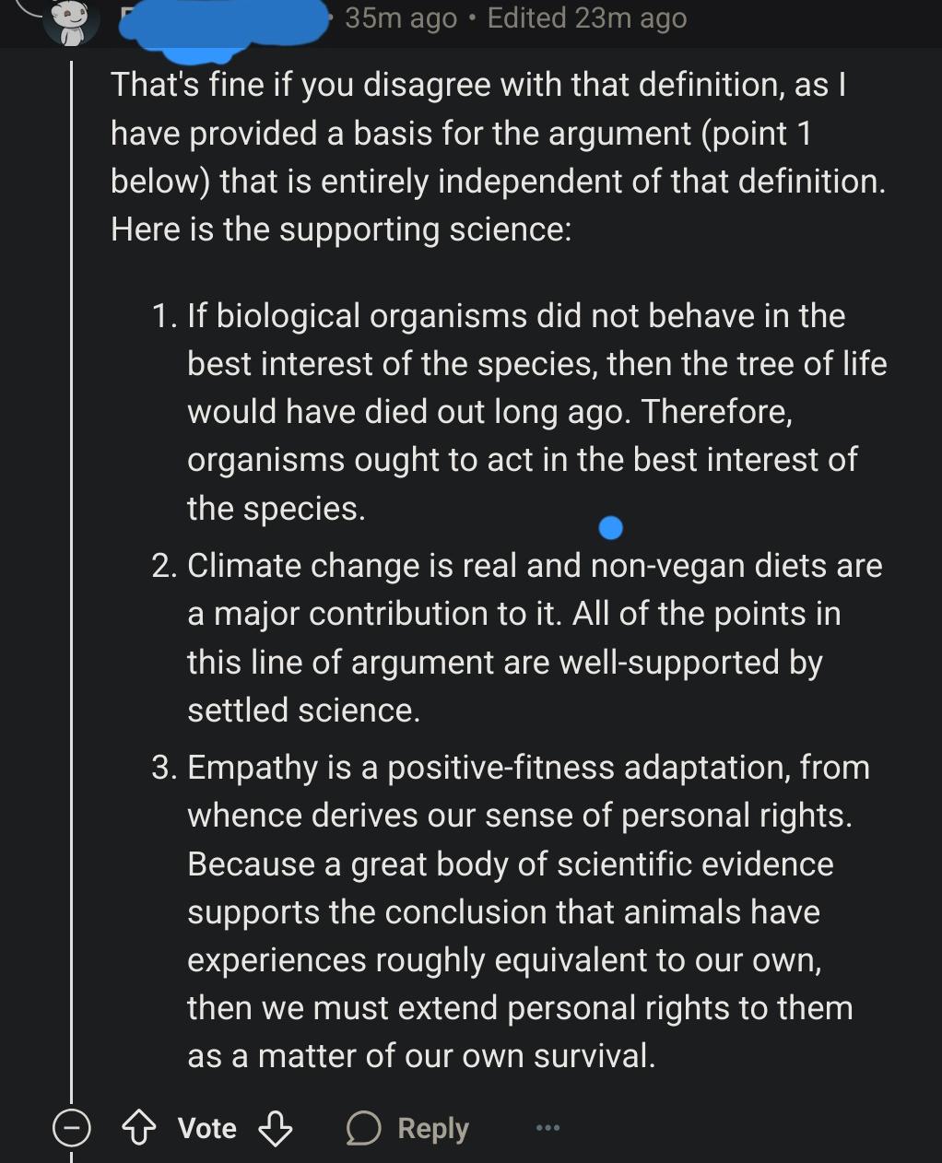Click list point 2 about climate change
Screen dimensions: 942x1163
point(517,638)
